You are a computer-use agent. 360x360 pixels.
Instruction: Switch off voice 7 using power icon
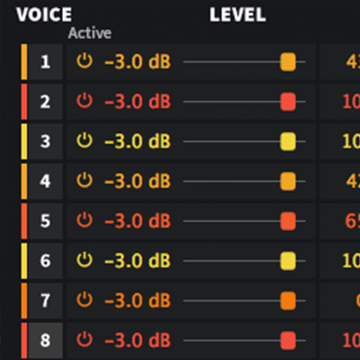[x=85, y=300]
